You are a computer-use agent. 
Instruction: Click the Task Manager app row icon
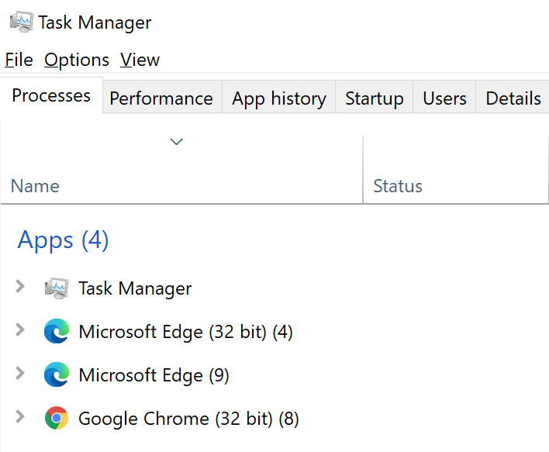pyautogui.click(x=57, y=288)
